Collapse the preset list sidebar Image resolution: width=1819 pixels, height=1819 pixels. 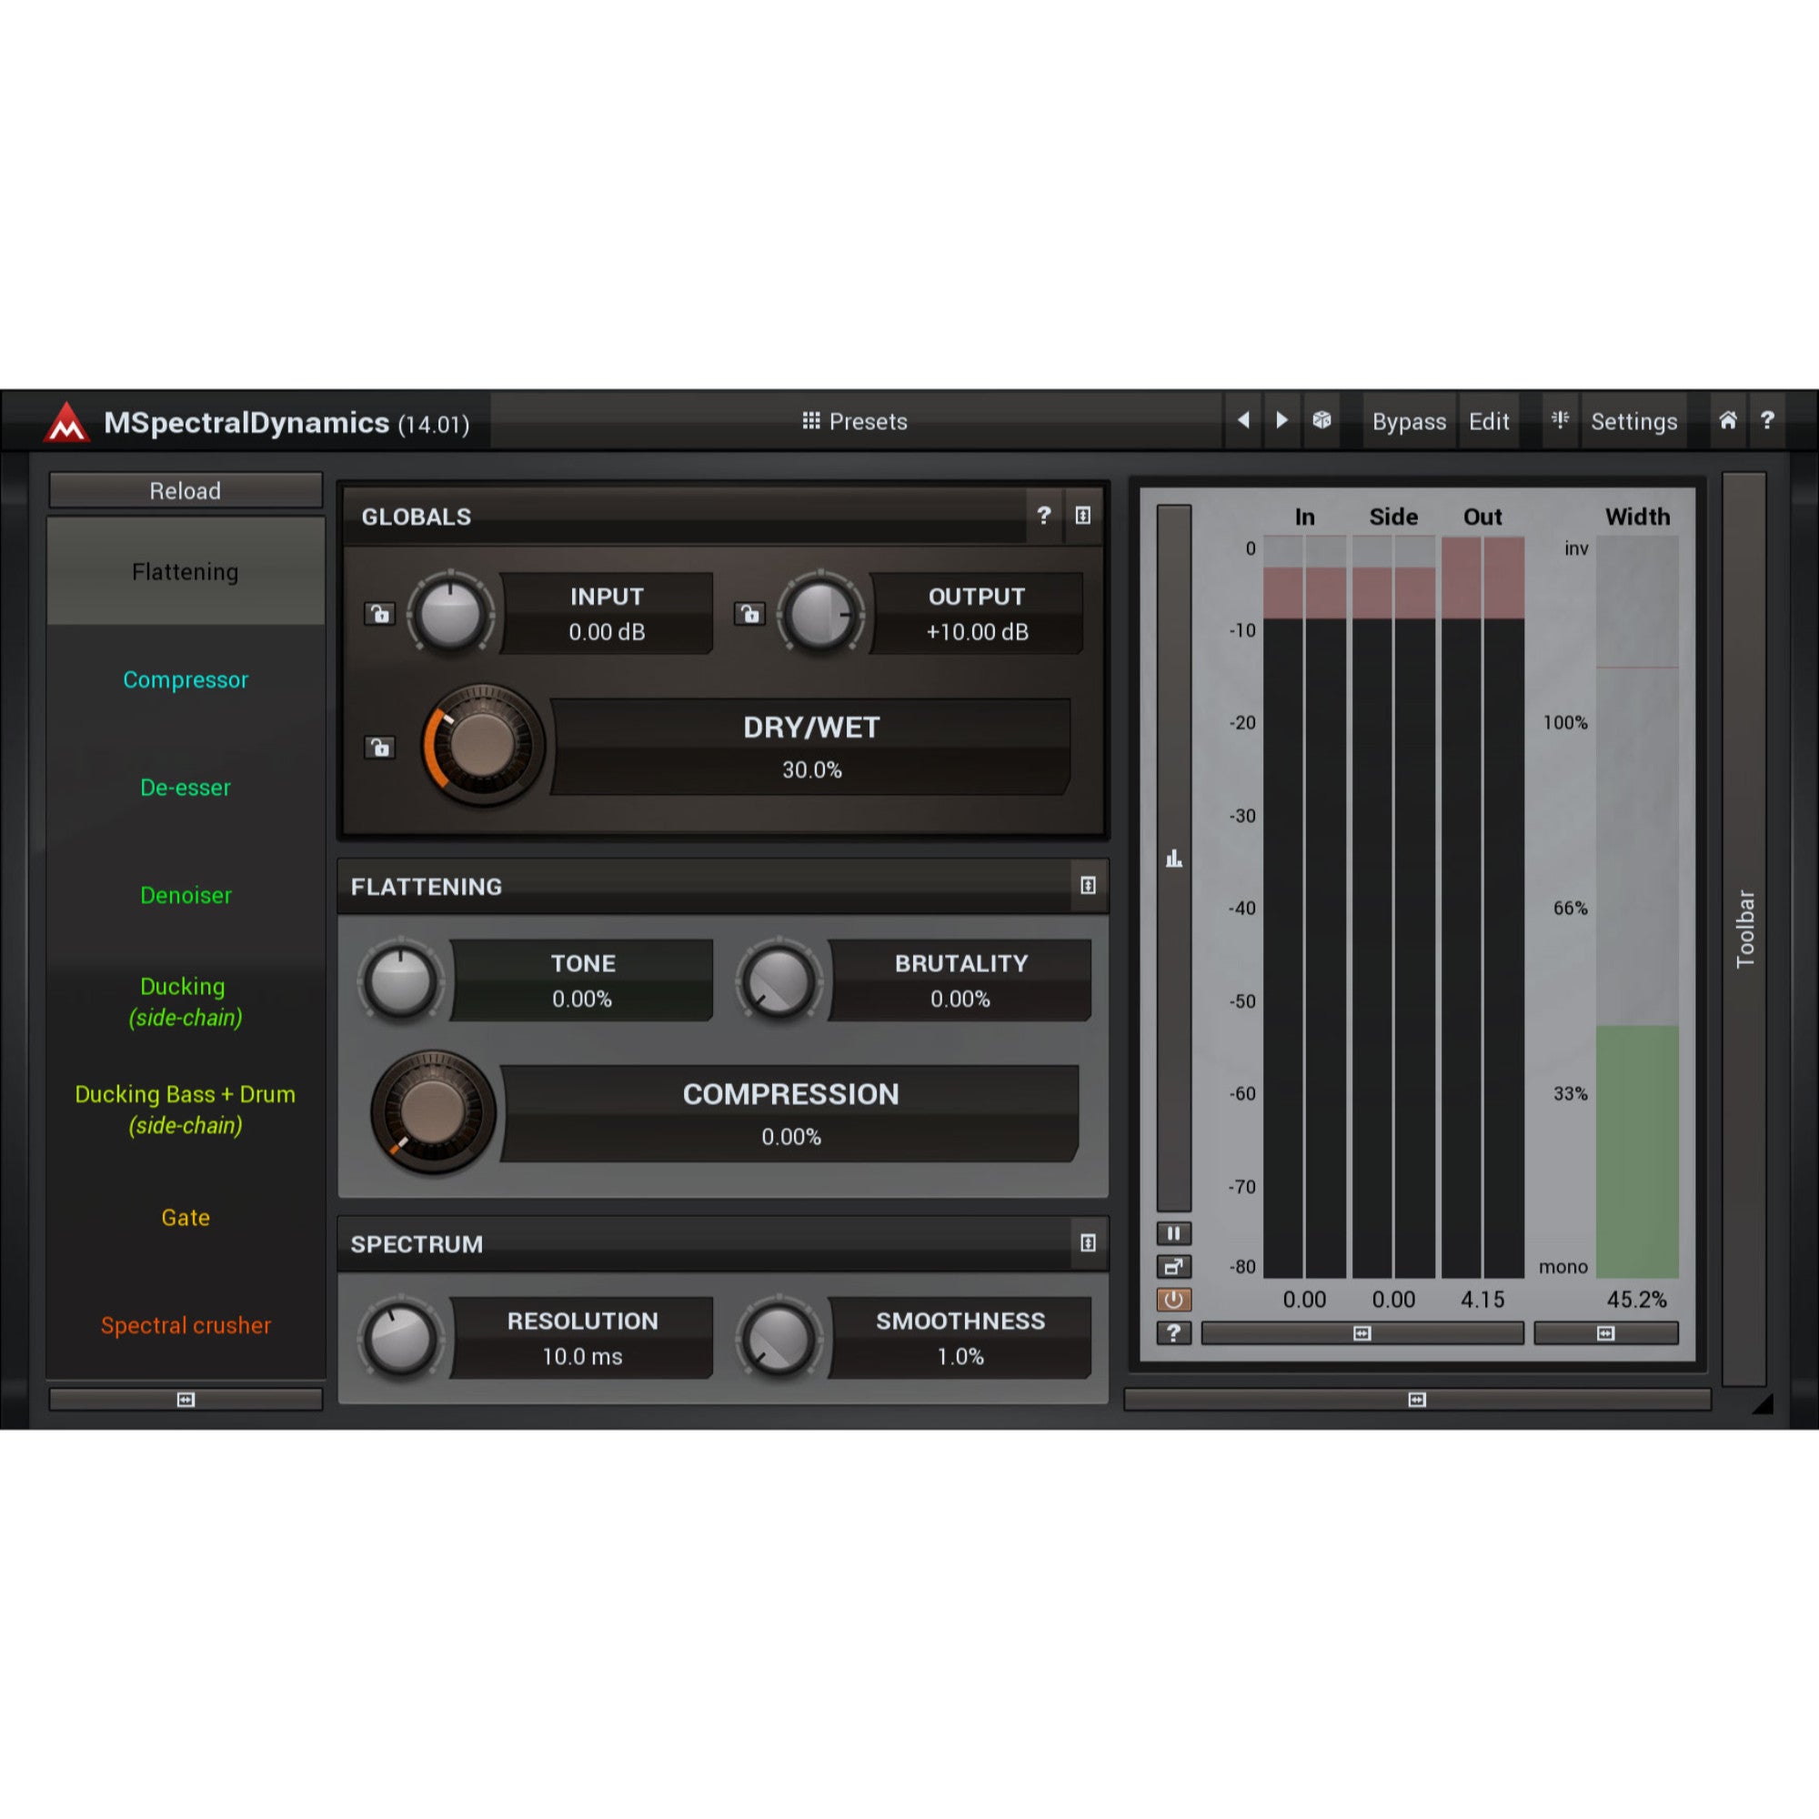coord(186,1400)
